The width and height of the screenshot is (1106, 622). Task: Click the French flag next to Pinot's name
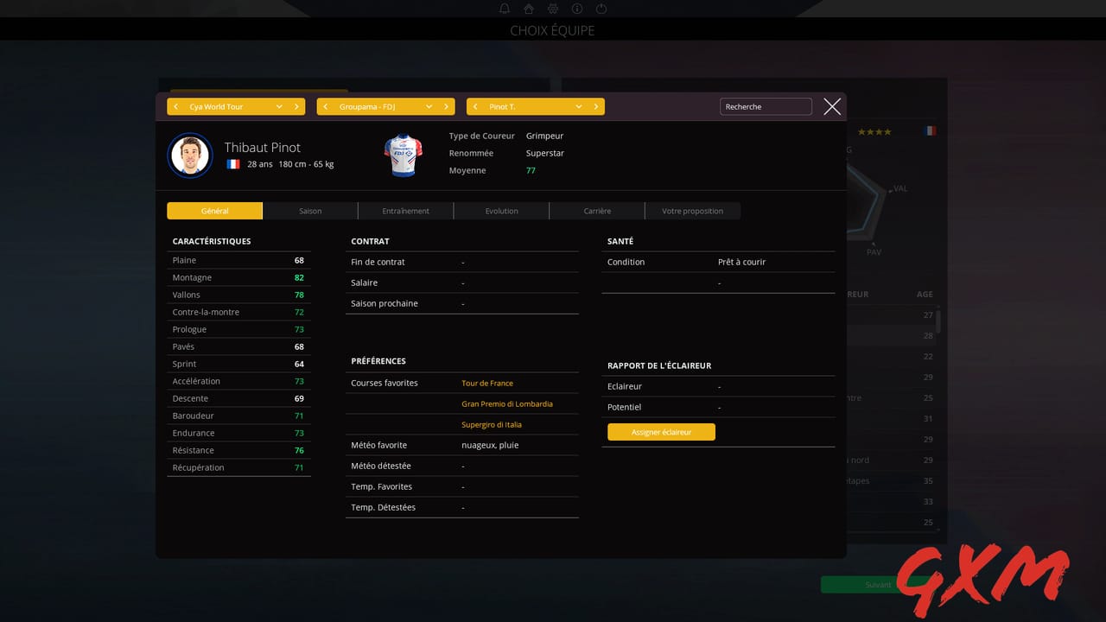coord(233,164)
